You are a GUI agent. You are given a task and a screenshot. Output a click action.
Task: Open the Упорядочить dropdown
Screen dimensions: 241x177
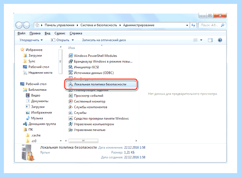[x=31, y=40]
